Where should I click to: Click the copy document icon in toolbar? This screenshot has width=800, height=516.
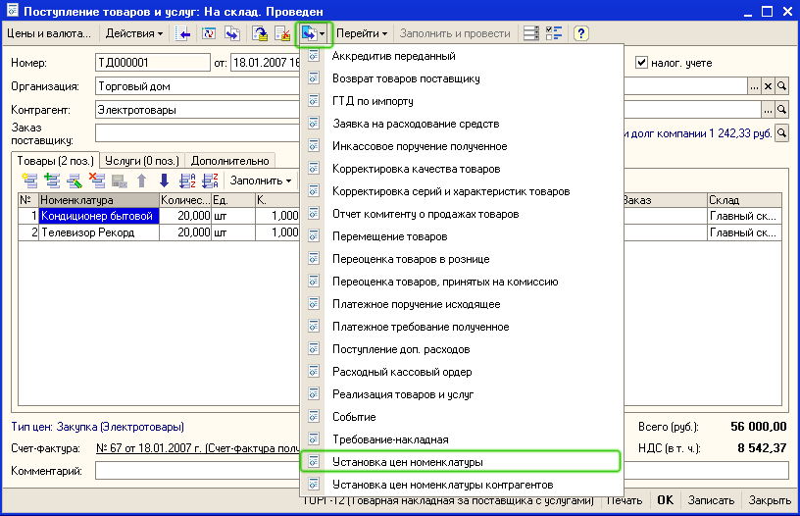[232, 33]
